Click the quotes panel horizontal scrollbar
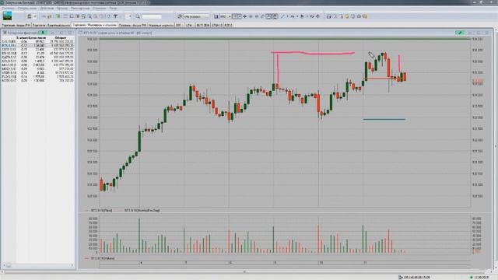Viewport: 498px width, 280px height. [x=38, y=266]
